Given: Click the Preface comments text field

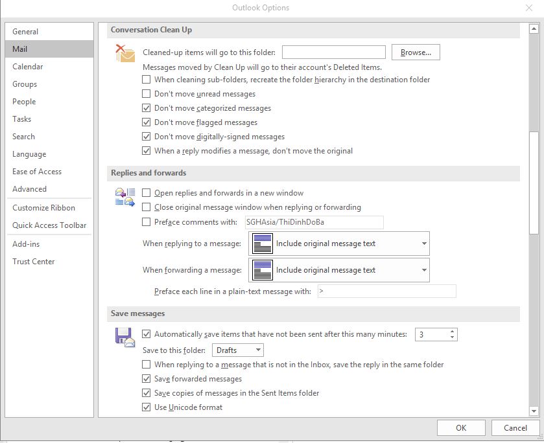Looking at the screenshot, I should (x=314, y=222).
